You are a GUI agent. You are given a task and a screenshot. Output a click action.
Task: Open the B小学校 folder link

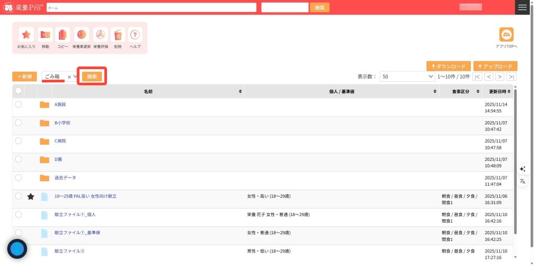(x=62, y=123)
